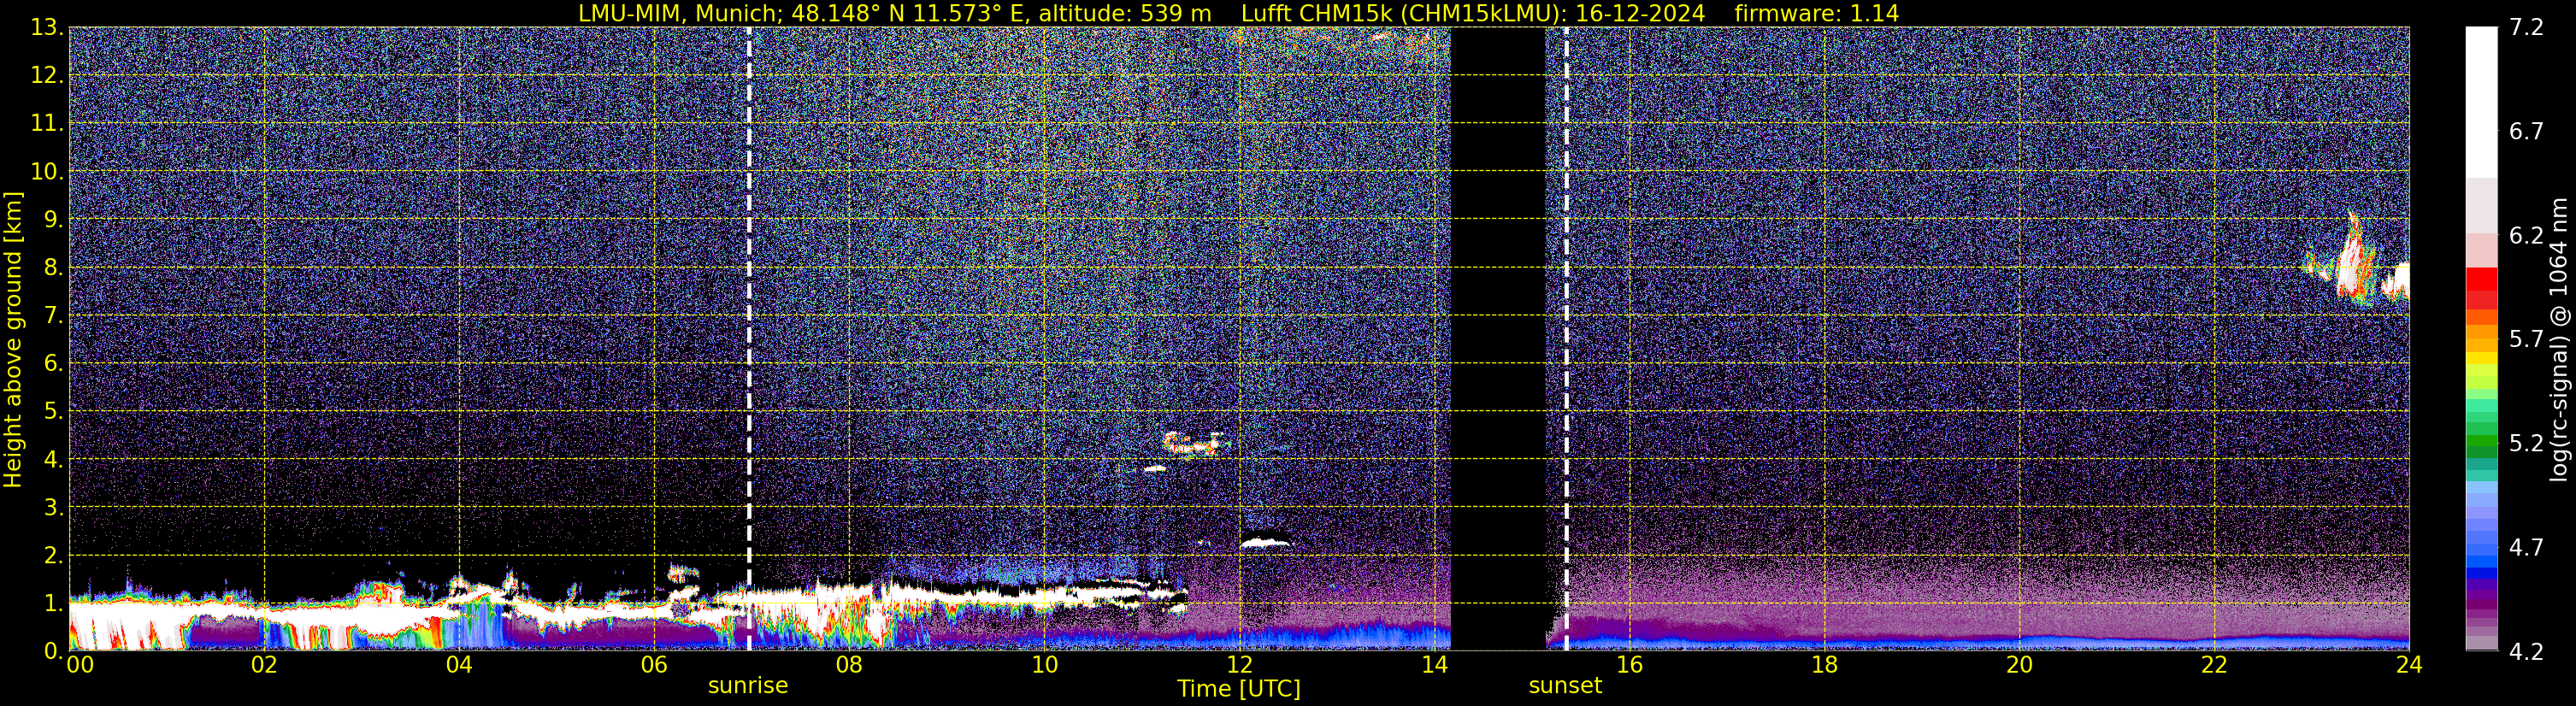This screenshot has width=2576, height=706.
Task: Click the '5.7' colorbar value
Action: click(2526, 340)
